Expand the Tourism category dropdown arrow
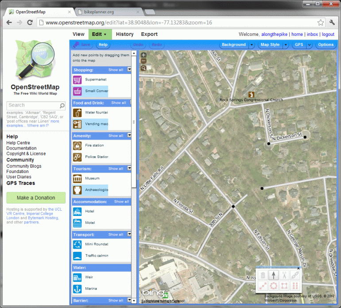This screenshot has width=341, height=308. pyautogui.click(x=129, y=168)
